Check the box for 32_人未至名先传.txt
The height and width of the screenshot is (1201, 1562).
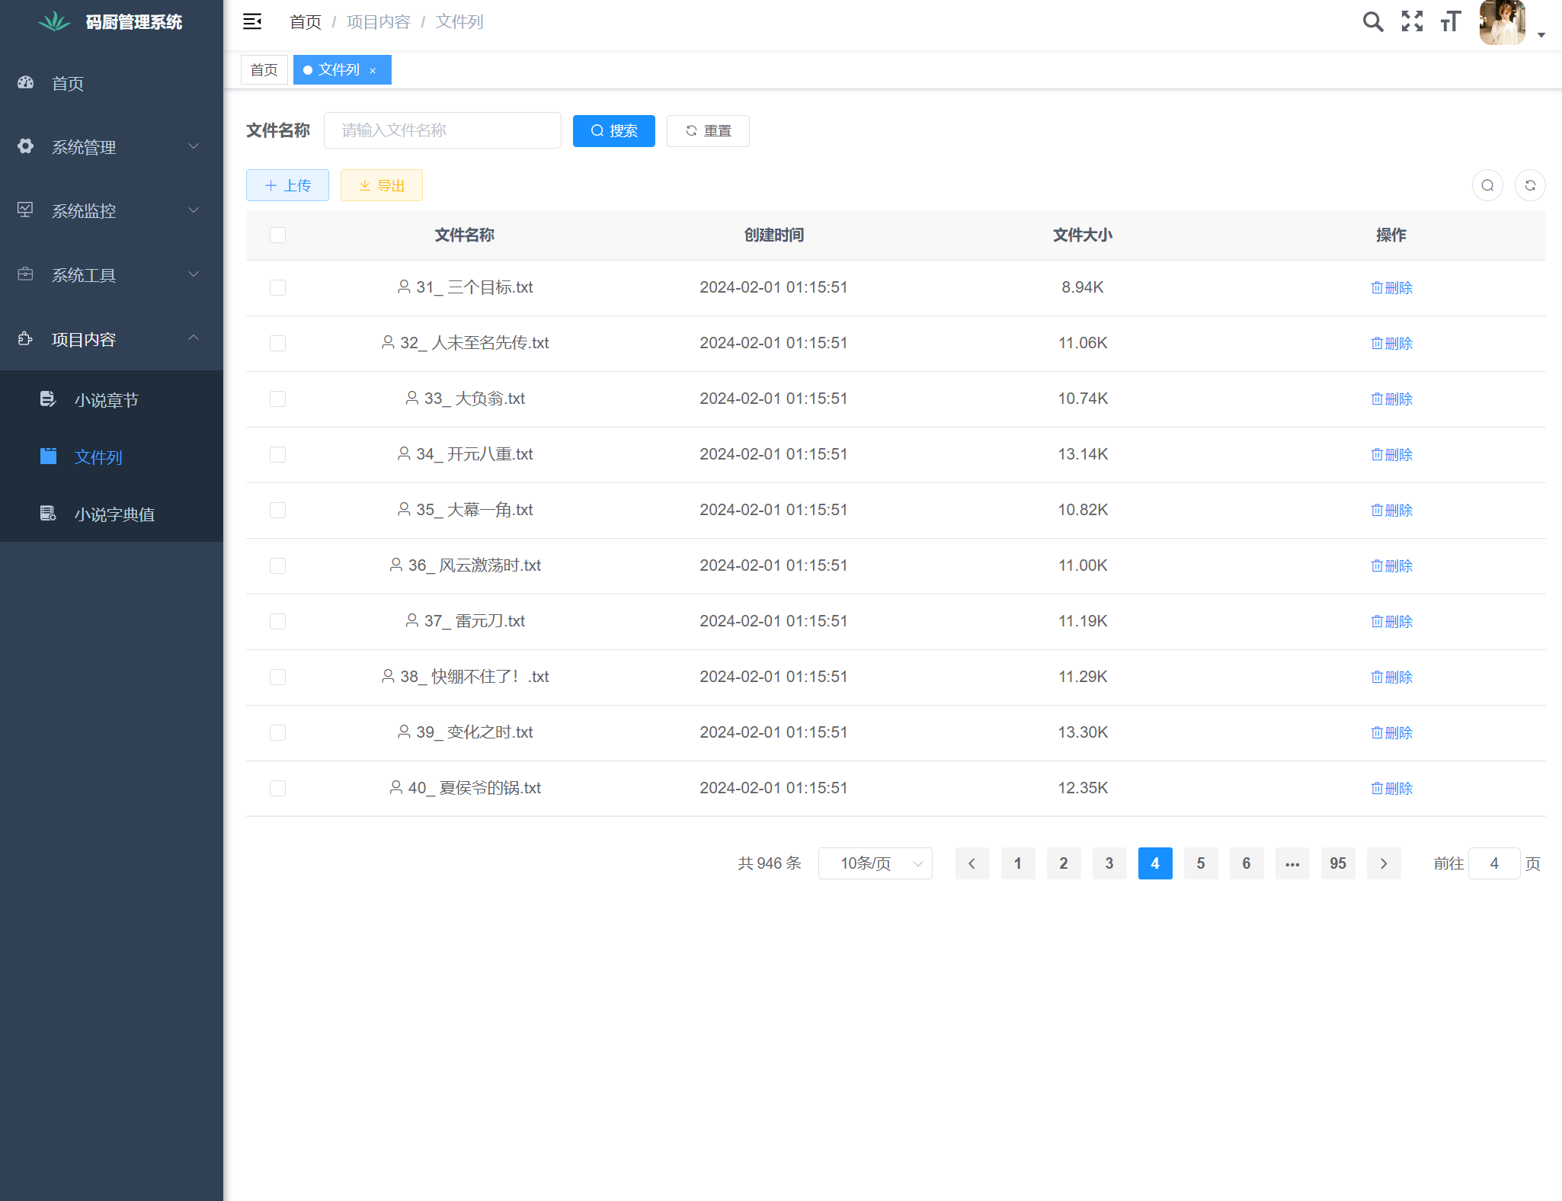coord(277,343)
